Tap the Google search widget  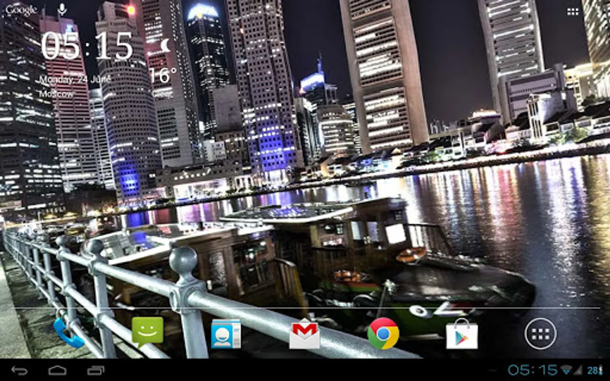pyautogui.click(x=21, y=10)
